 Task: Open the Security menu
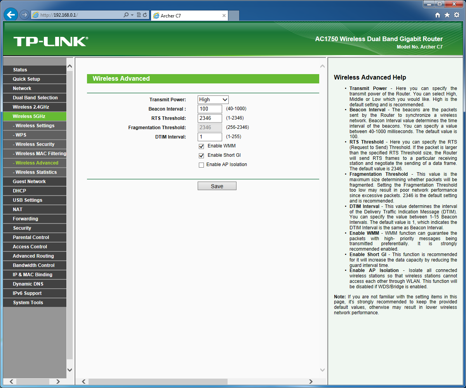click(x=35, y=228)
